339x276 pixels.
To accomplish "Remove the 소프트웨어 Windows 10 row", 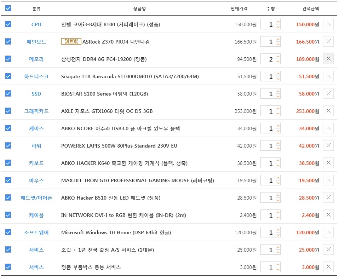I will (x=328, y=232).
